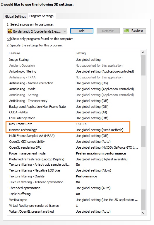
Task: Click the NVIDIA logo on Restore button
Action: click(126, 31)
